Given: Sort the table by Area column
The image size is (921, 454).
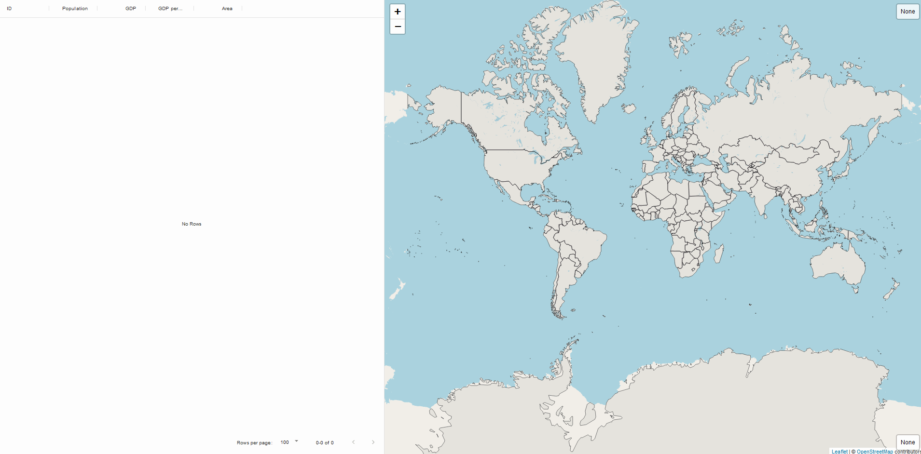Looking at the screenshot, I should pyautogui.click(x=227, y=8).
